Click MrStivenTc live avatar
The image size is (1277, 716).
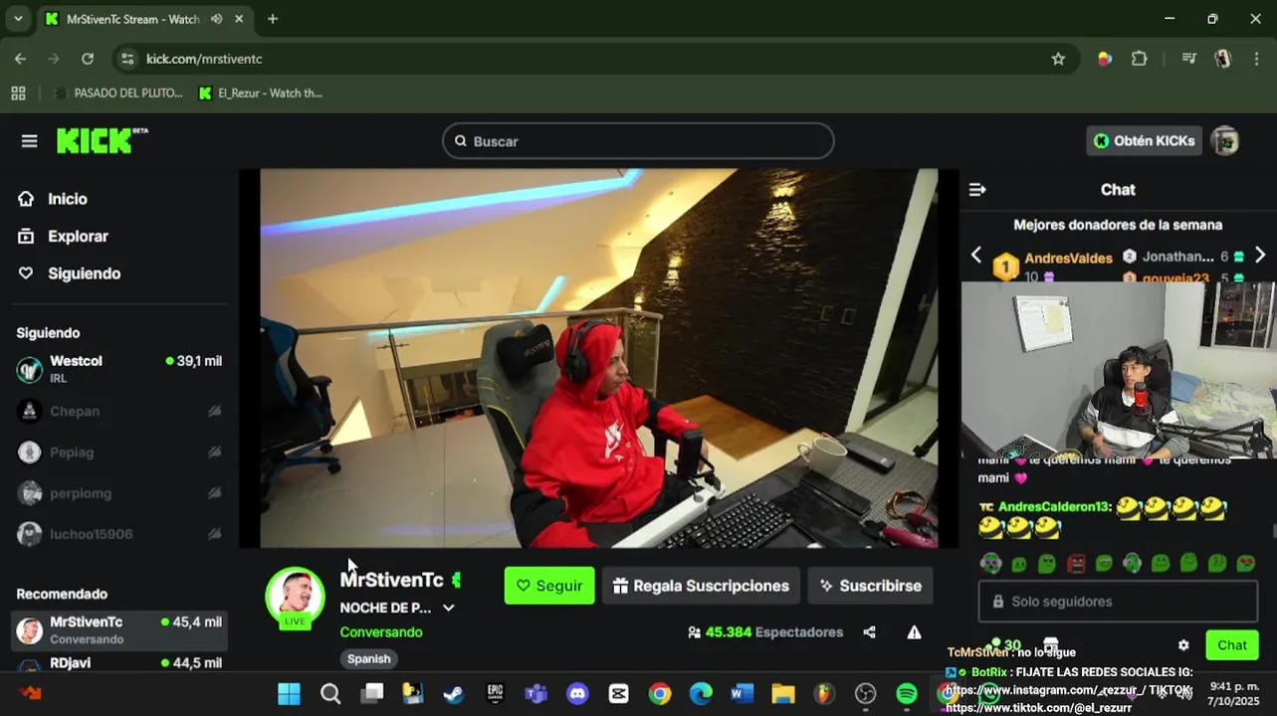pos(295,598)
